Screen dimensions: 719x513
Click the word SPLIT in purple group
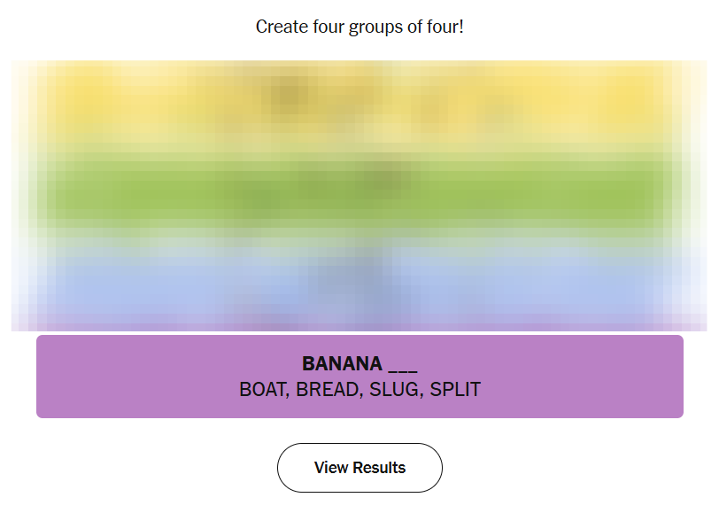454,390
